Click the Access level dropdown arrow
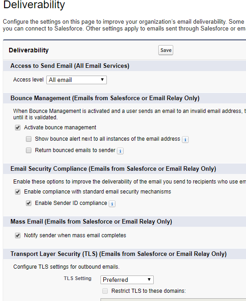Screen dimensions: 246x301 (102, 80)
